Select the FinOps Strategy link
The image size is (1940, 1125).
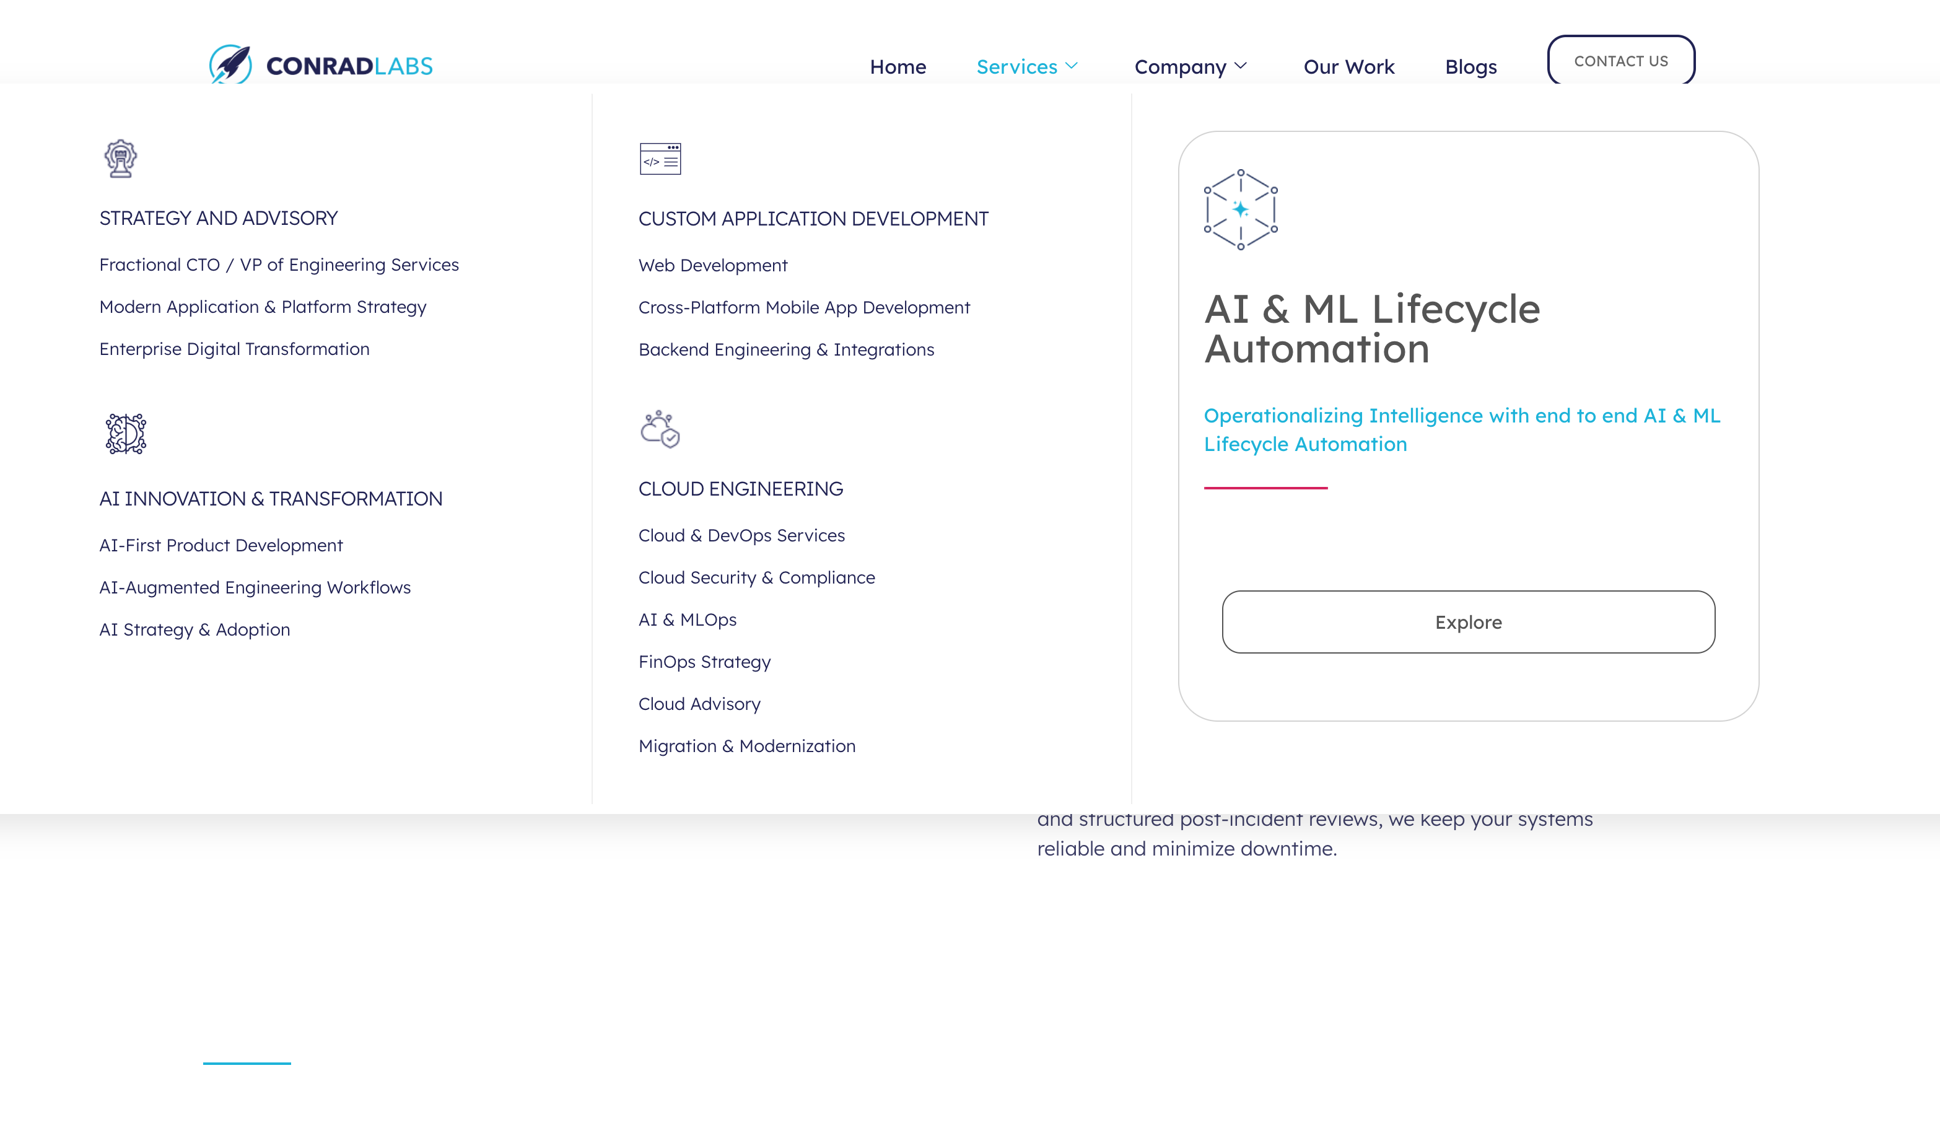pyautogui.click(x=704, y=662)
